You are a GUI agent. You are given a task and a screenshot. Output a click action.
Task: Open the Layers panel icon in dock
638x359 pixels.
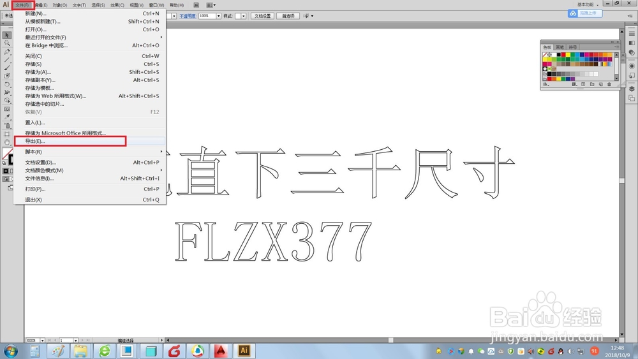click(x=632, y=89)
